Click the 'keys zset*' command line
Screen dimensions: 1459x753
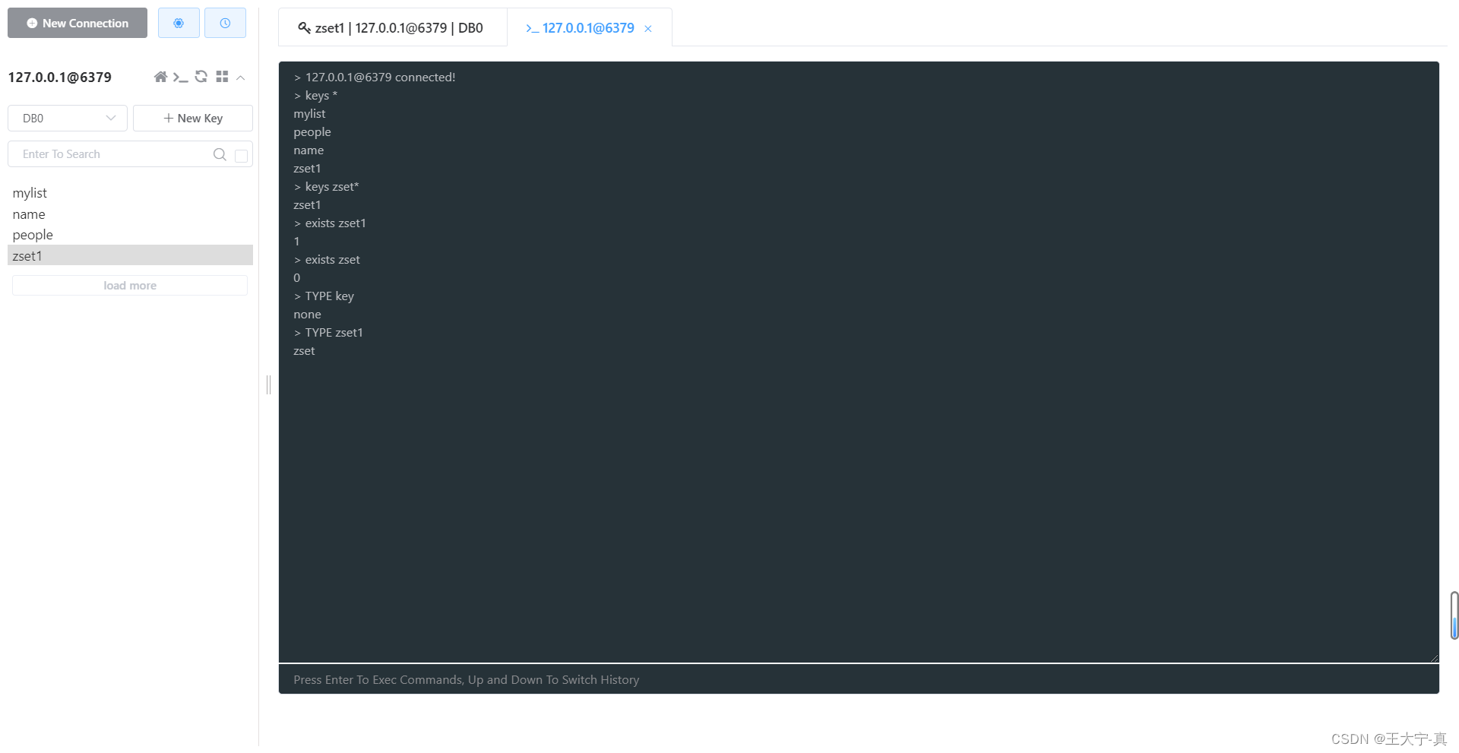(x=326, y=187)
